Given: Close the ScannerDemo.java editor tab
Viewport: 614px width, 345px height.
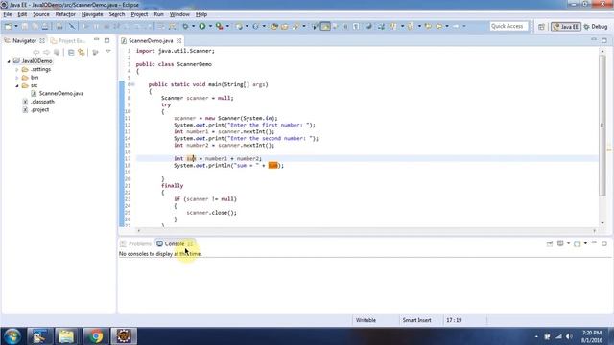Looking at the screenshot, I should [x=179, y=40].
